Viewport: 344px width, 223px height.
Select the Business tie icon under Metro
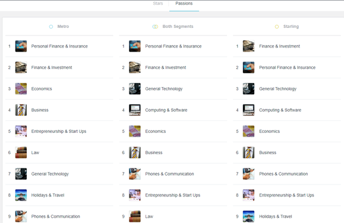21,110
